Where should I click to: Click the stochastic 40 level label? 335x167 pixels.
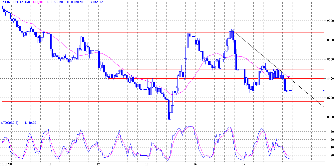(x=332, y=147)
